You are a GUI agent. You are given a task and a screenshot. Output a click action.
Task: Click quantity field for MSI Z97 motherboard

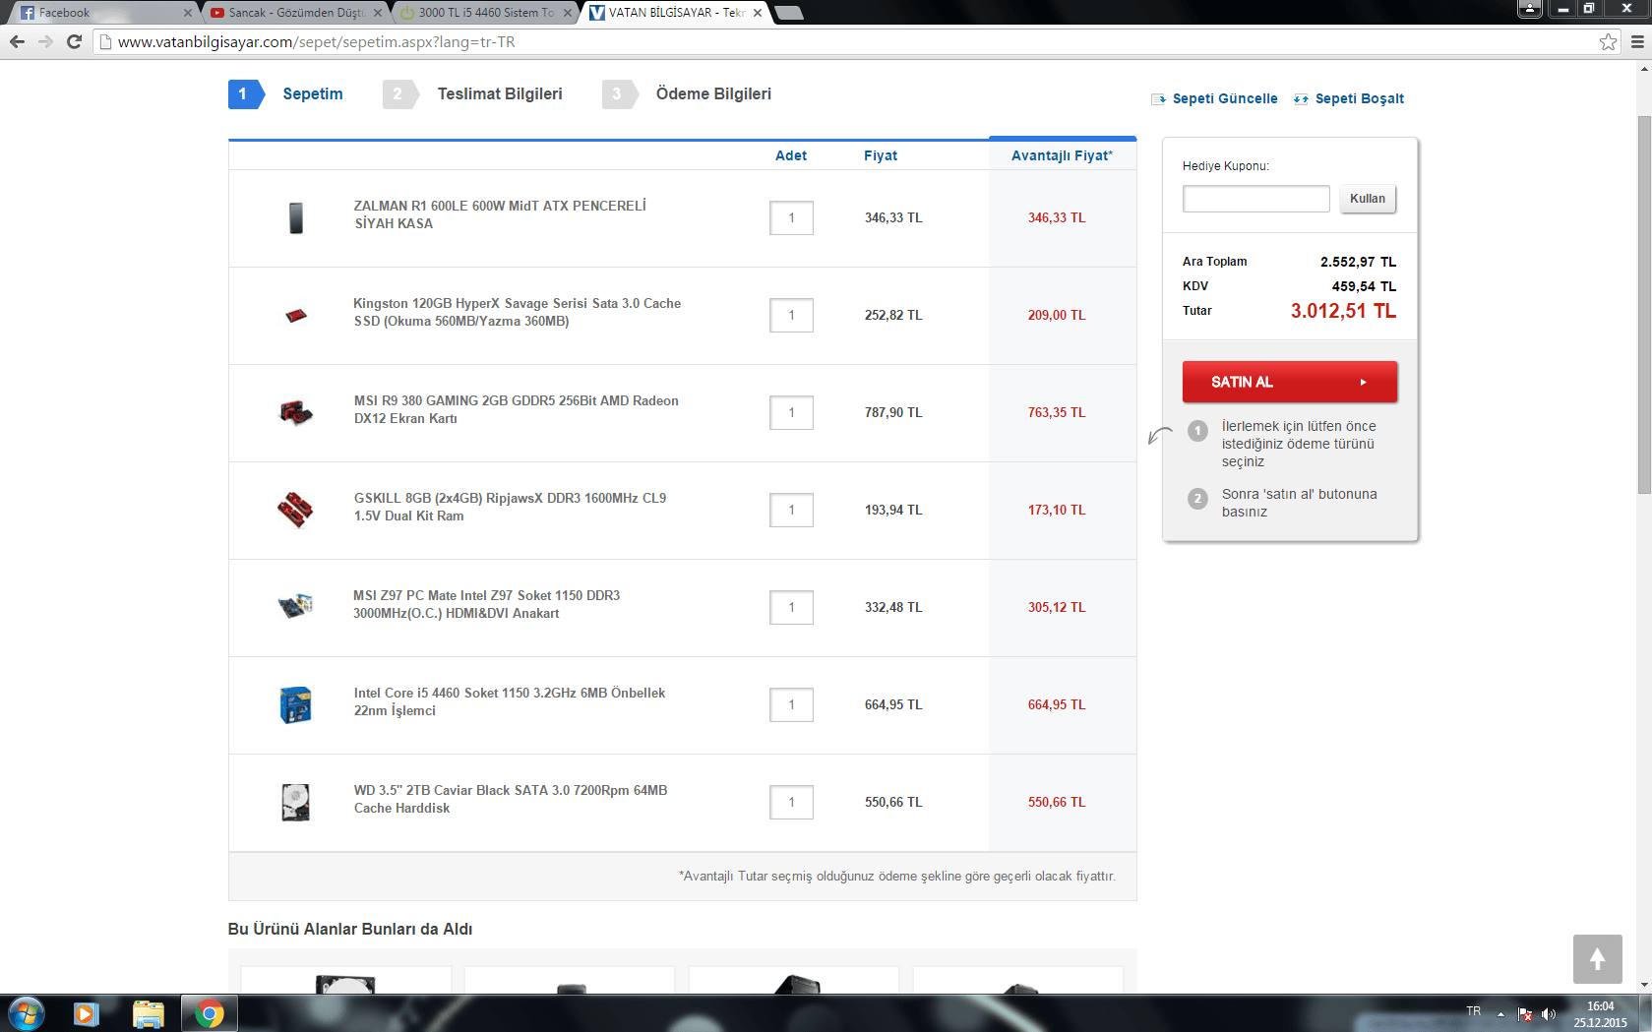[791, 607]
